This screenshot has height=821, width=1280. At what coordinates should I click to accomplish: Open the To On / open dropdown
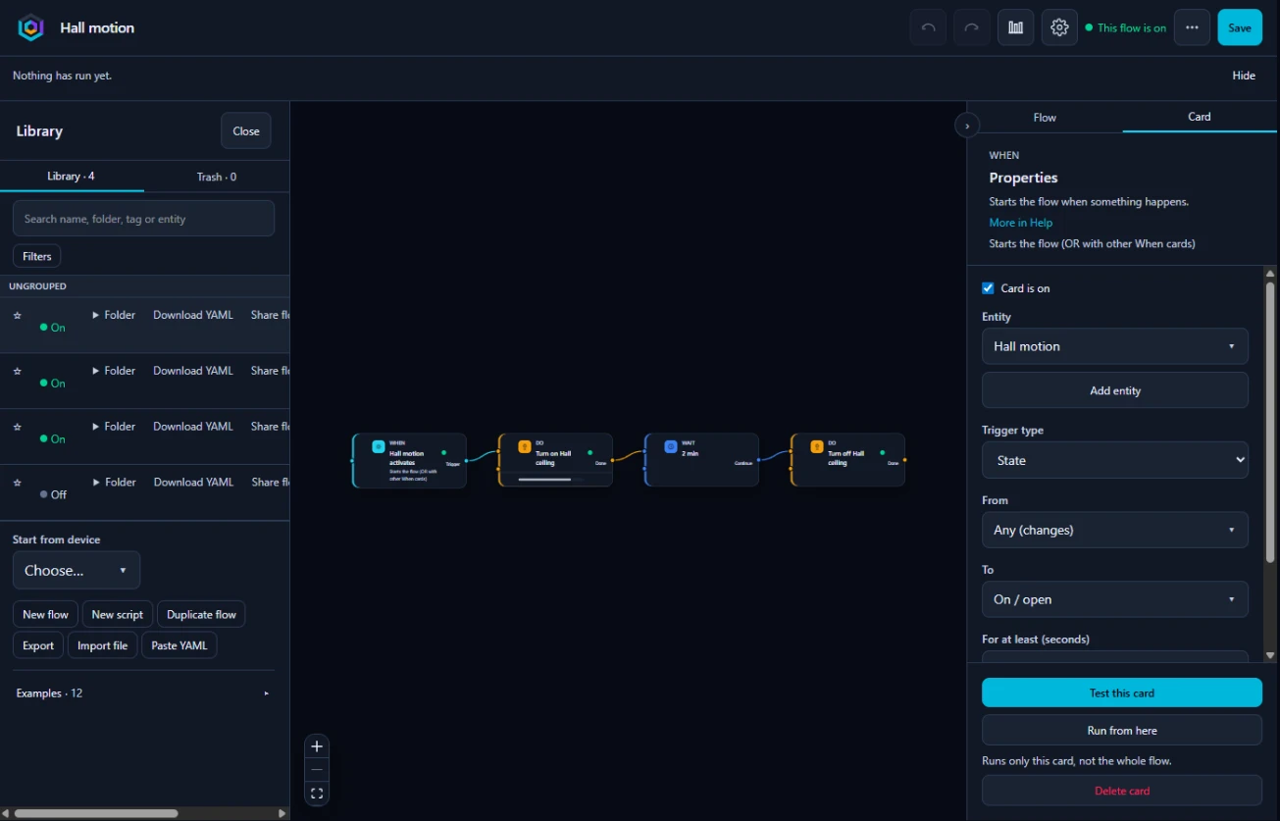tap(1115, 599)
